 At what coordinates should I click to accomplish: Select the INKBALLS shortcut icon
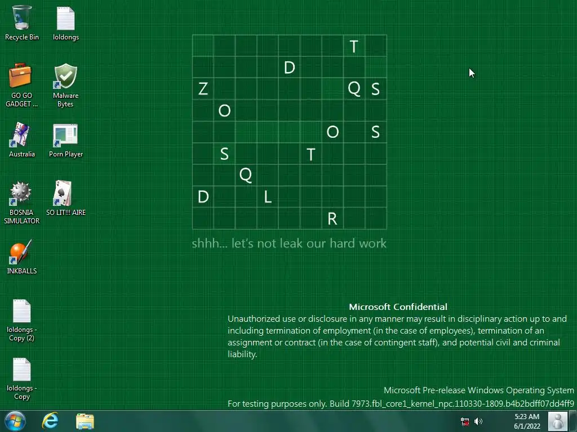pyautogui.click(x=22, y=256)
